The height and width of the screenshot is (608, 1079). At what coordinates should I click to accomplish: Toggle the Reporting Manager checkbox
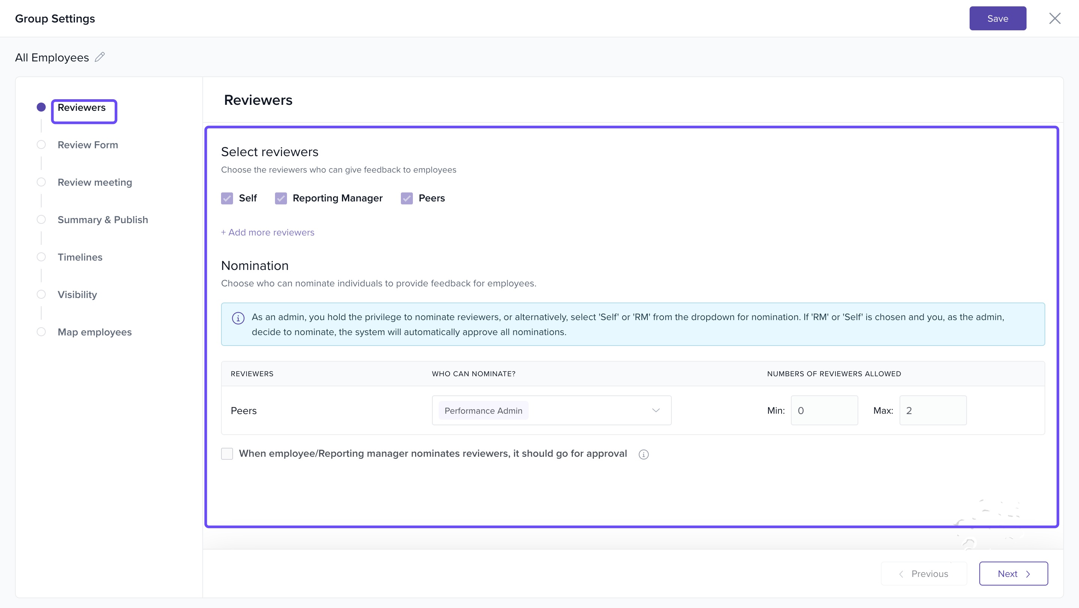coord(281,198)
